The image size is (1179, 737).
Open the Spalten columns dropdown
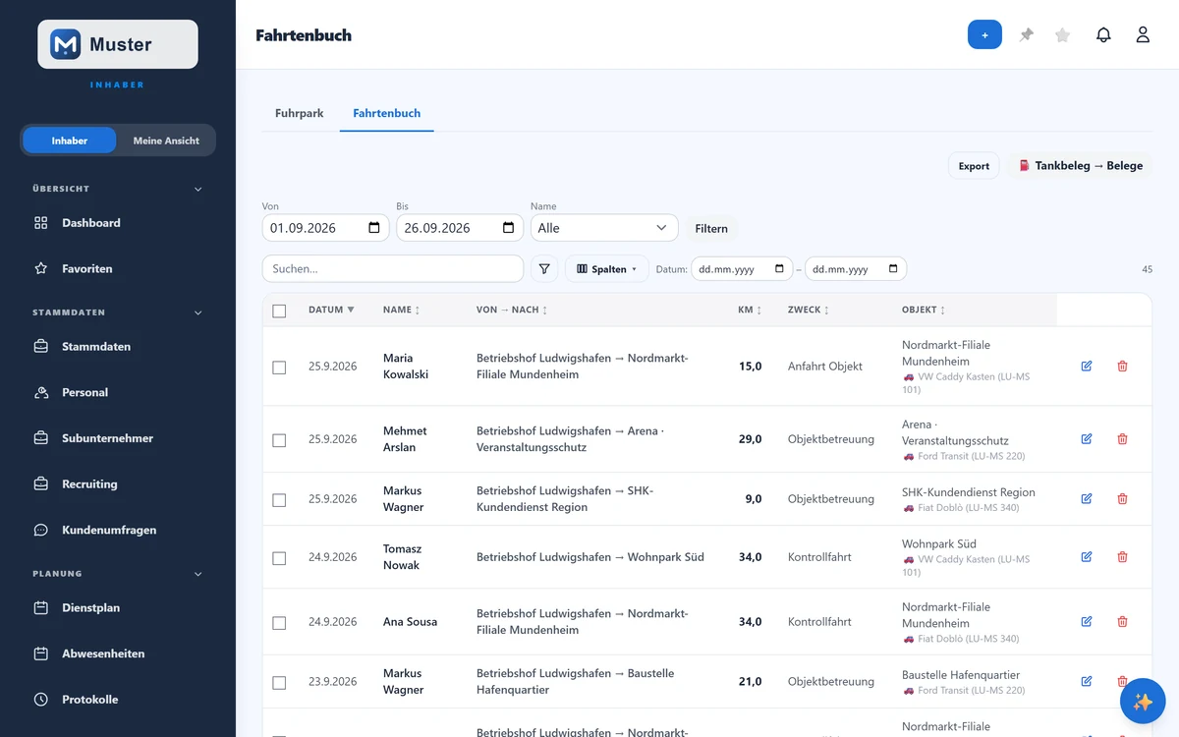click(606, 269)
